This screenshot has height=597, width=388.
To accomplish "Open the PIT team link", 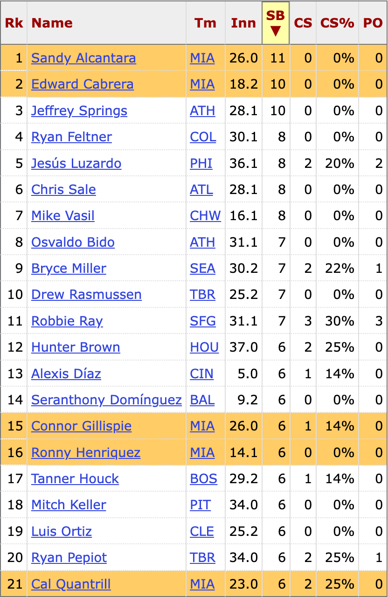I will click(x=201, y=505).
